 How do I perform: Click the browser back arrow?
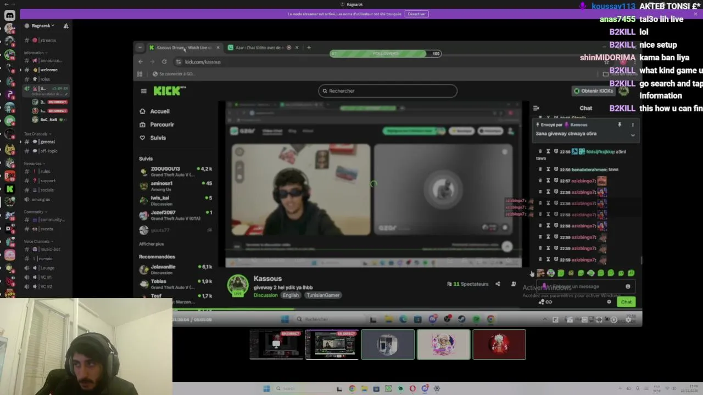click(x=141, y=61)
